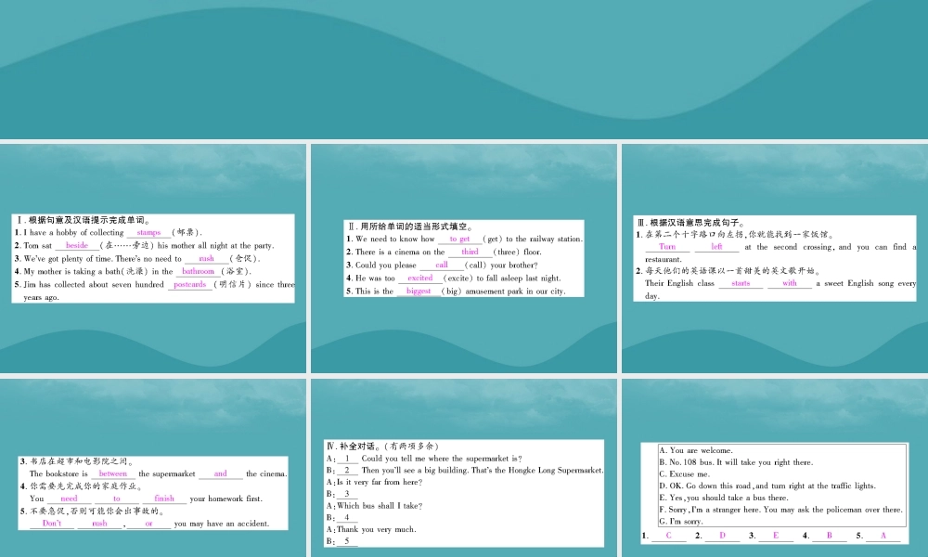Click the pink answer 'finish'
928x557 pixels.
(x=164, y=499)
